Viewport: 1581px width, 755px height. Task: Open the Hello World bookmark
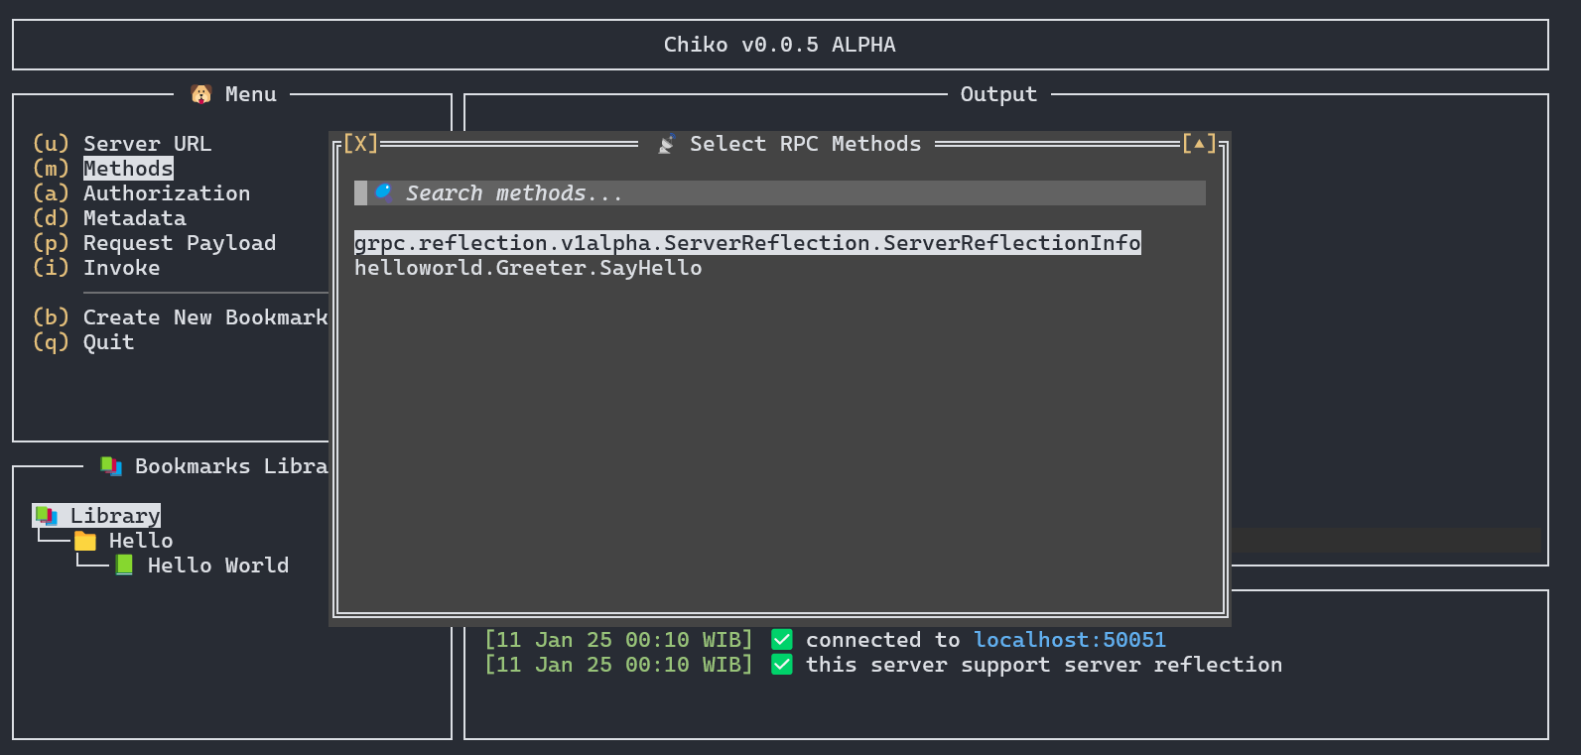tap(218, 566)
